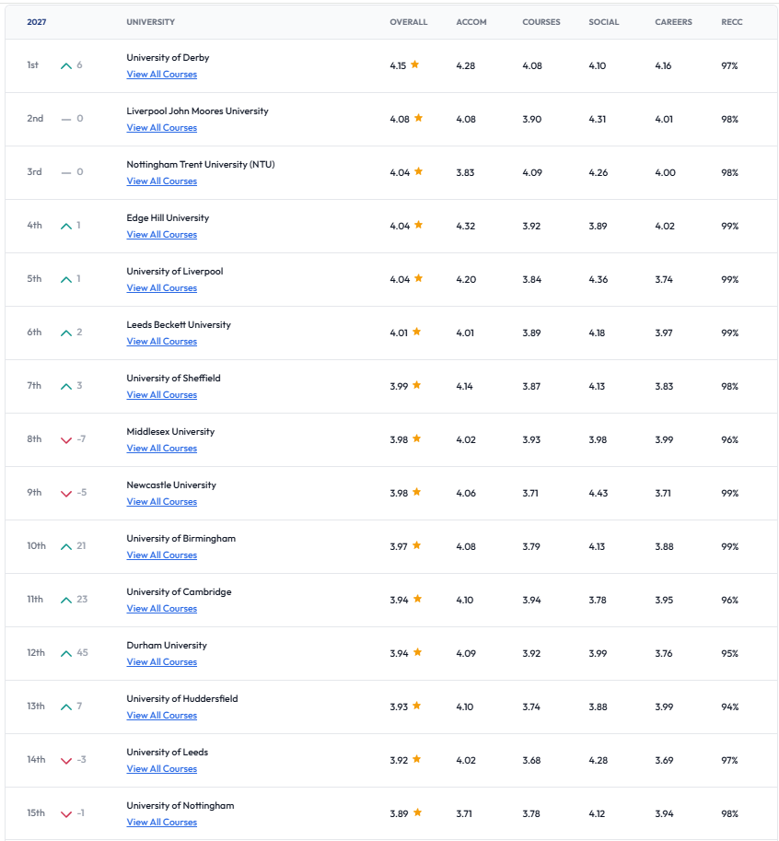Click the SOCIAL column header

click(604, 22)
